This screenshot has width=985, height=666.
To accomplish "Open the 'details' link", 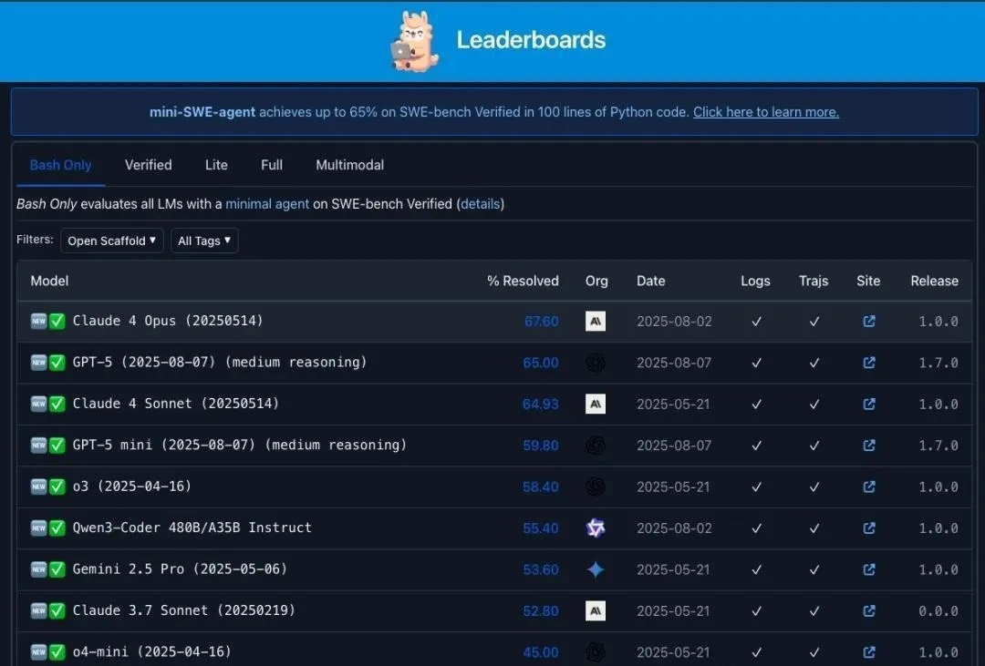I will pyautogui.click(x=481, y=204).
